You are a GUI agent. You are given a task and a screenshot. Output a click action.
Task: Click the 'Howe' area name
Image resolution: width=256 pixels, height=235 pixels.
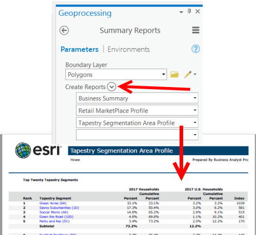click(75, 160)
